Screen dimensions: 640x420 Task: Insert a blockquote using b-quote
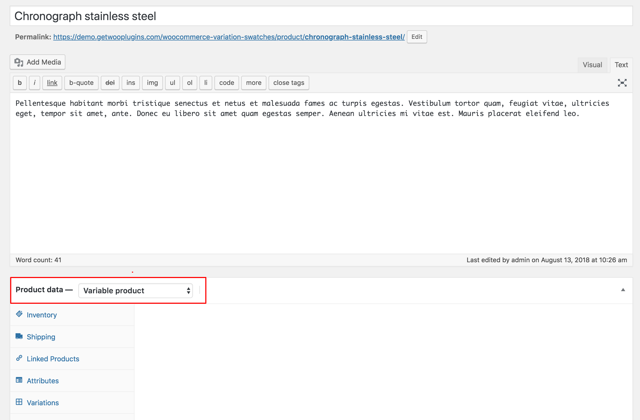81,83
